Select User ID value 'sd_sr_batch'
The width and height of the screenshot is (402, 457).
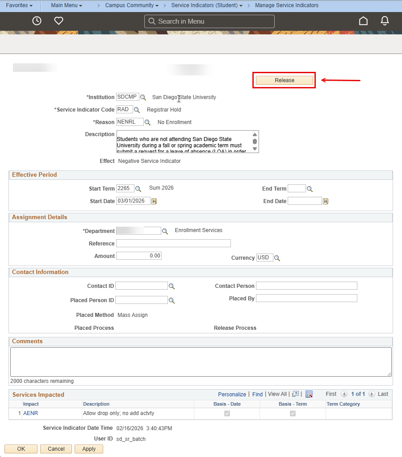click(x=131, y=439)
